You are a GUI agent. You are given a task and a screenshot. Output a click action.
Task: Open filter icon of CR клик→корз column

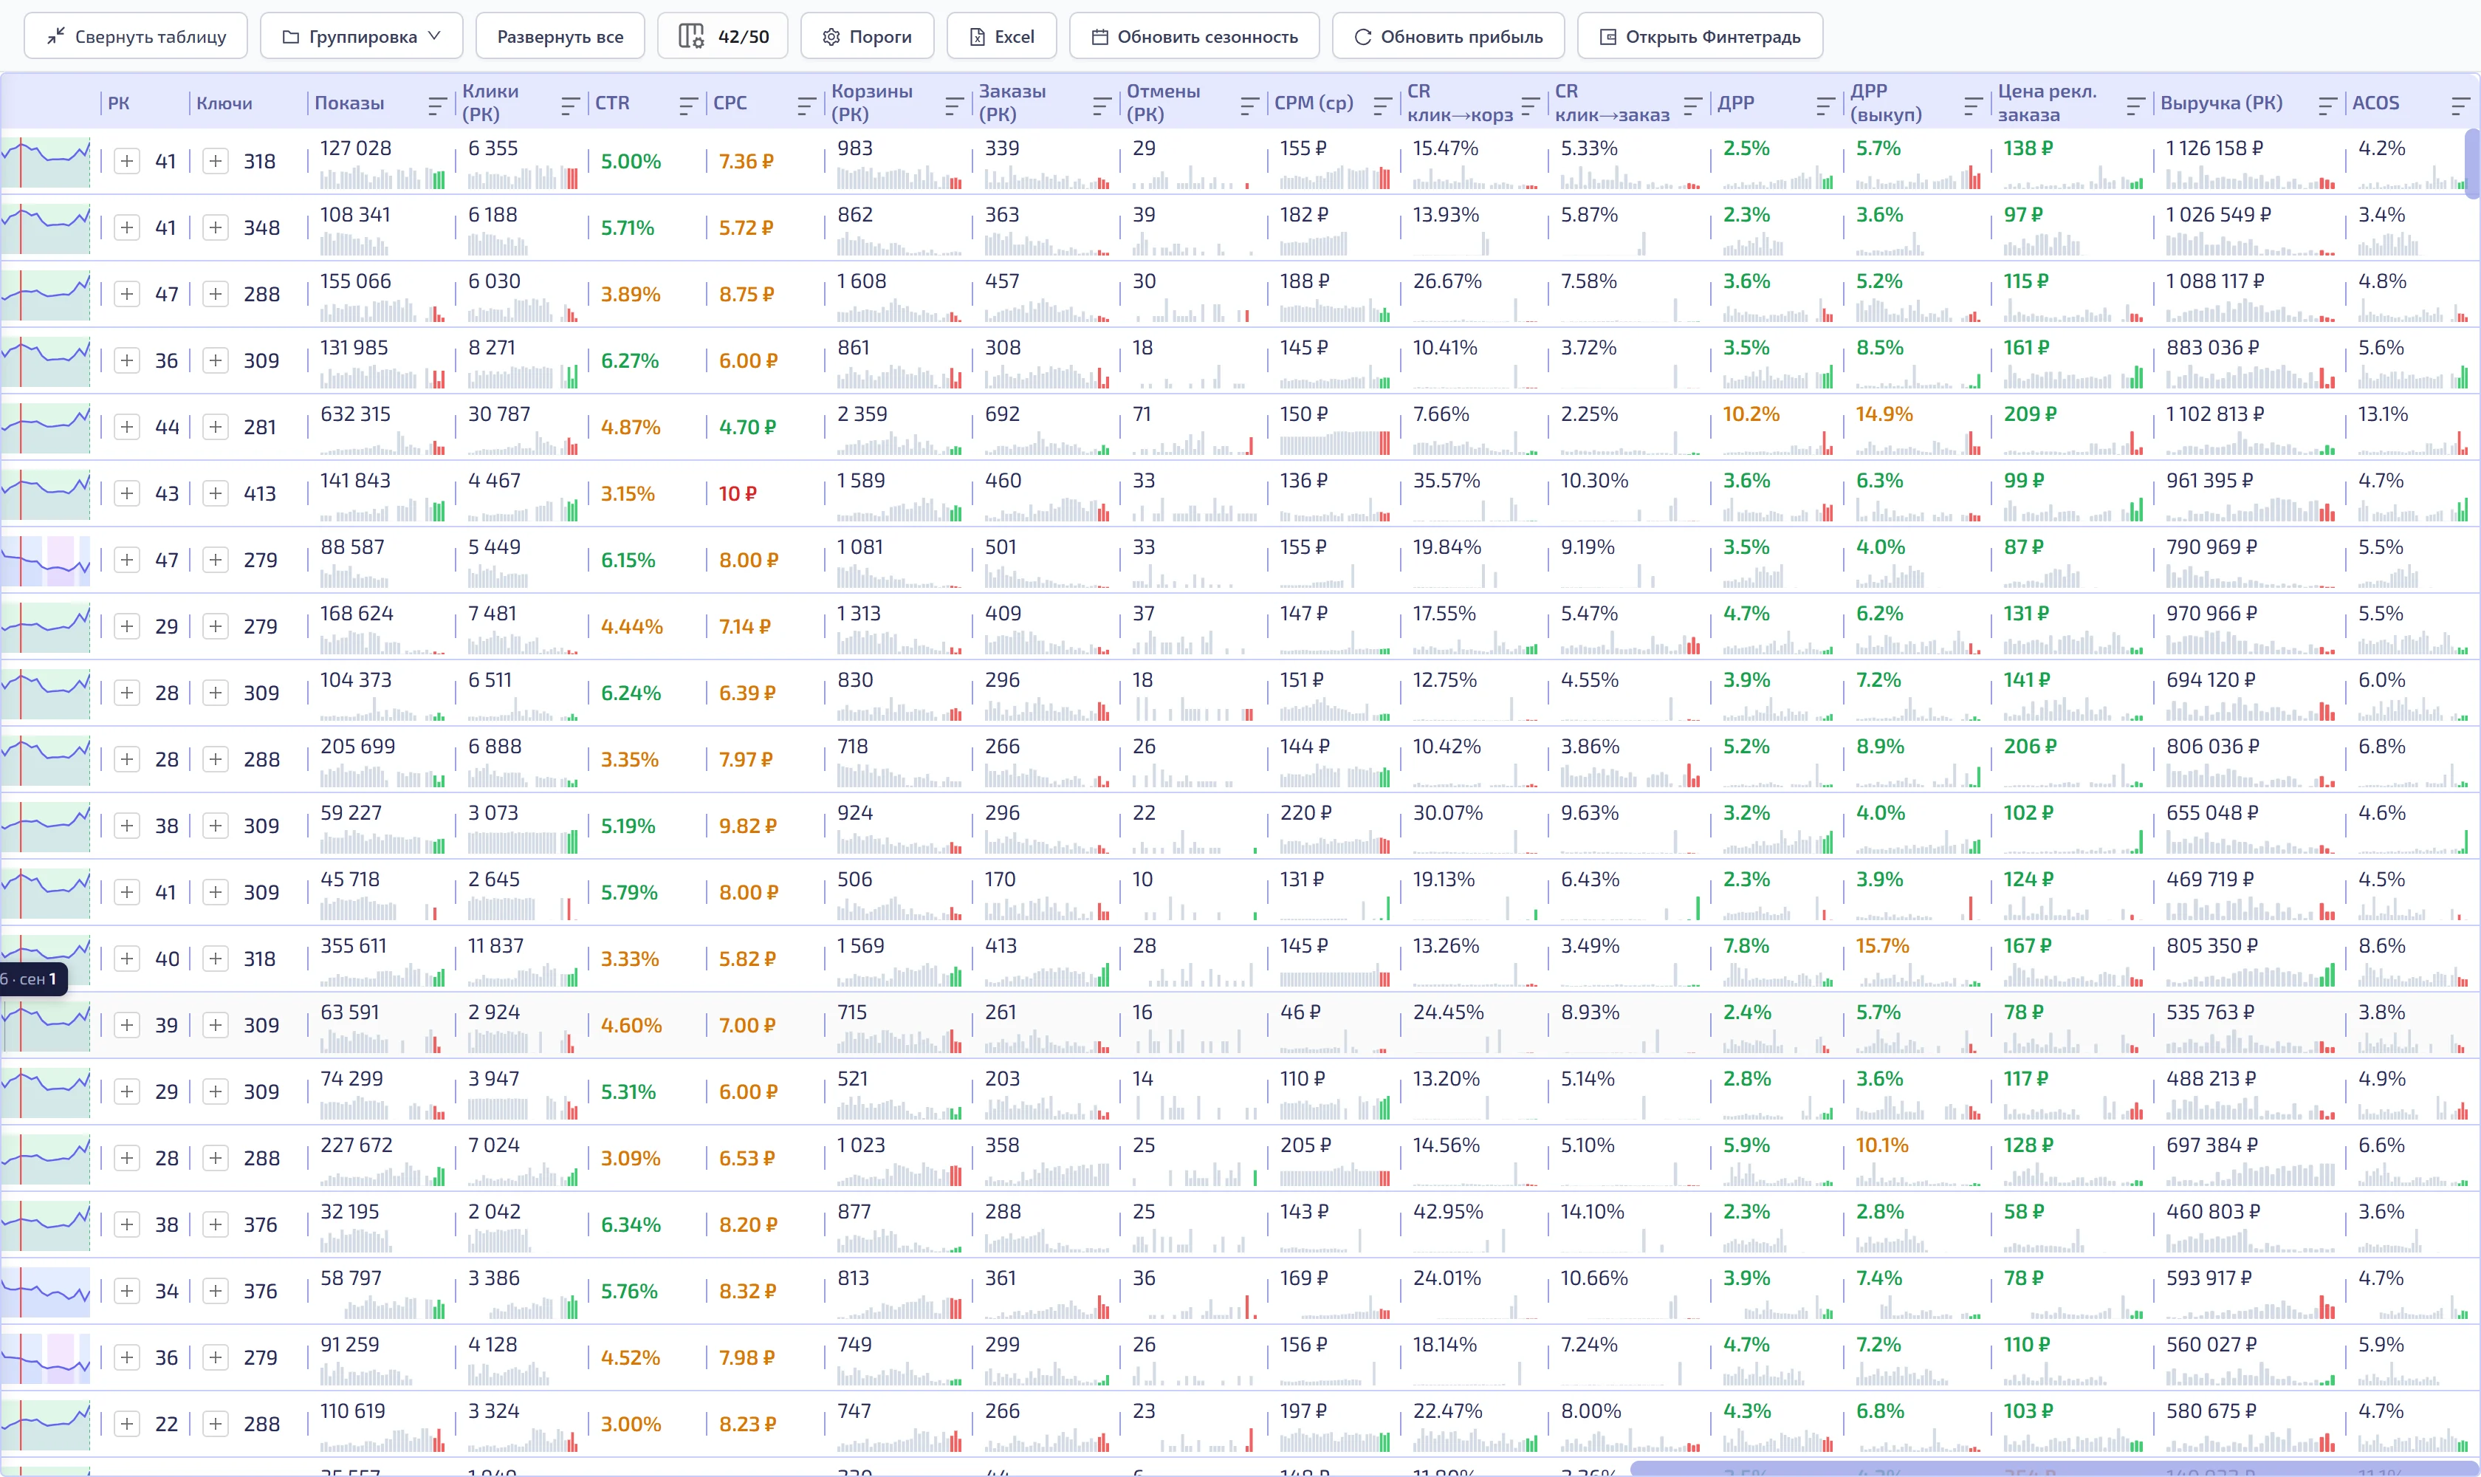tap(1531, 105)
